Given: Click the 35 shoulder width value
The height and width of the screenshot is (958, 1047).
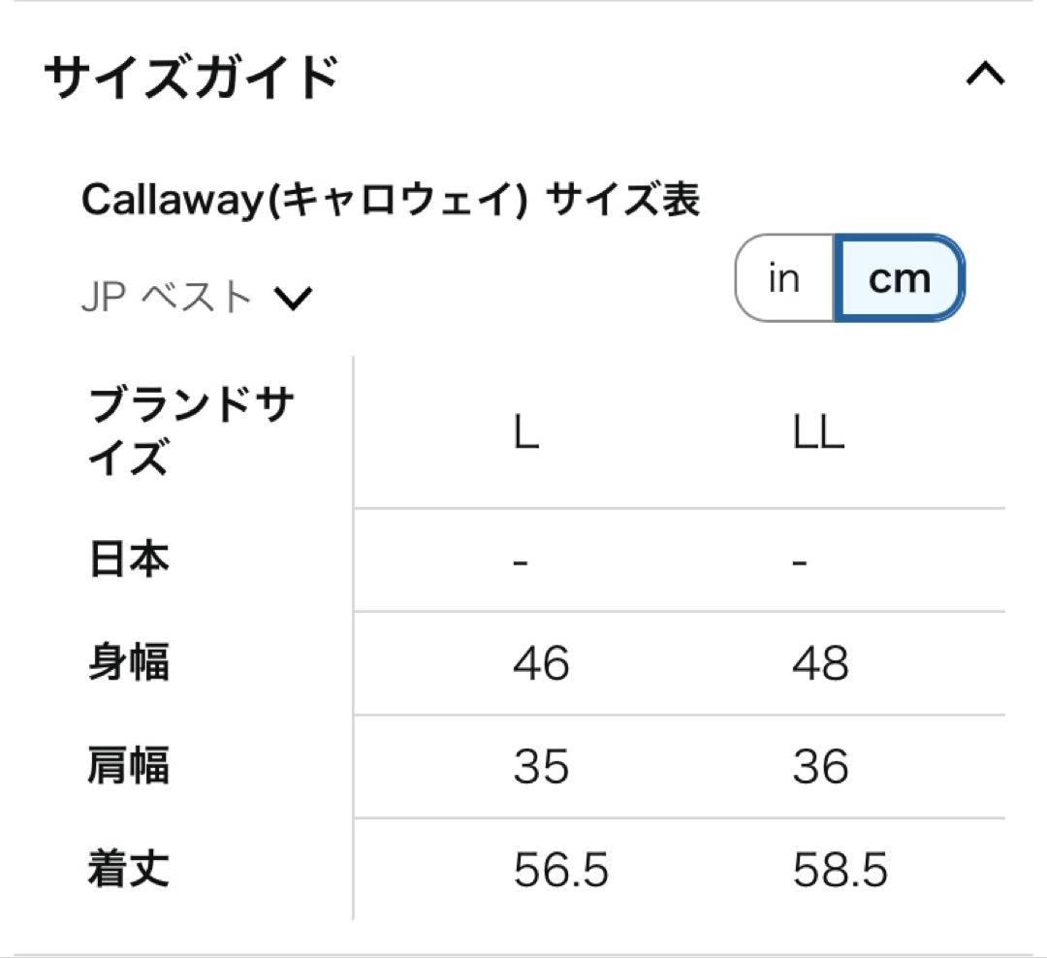Looking at the screenshot, I should (541, 767).
